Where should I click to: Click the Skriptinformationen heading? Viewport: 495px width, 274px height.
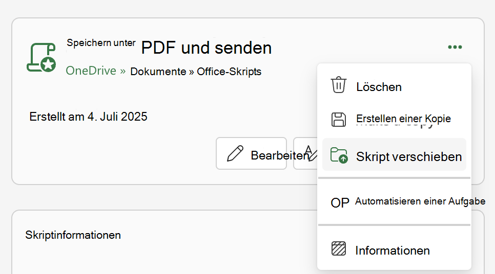[73, 235]
